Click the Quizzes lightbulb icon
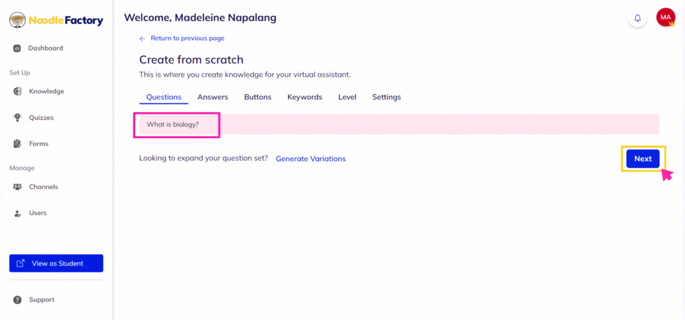Screen dimensions: 685x320 point(17,117)
